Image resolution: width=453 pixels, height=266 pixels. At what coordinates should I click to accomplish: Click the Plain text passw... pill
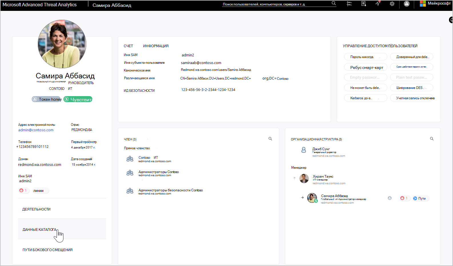coord(412,78)
